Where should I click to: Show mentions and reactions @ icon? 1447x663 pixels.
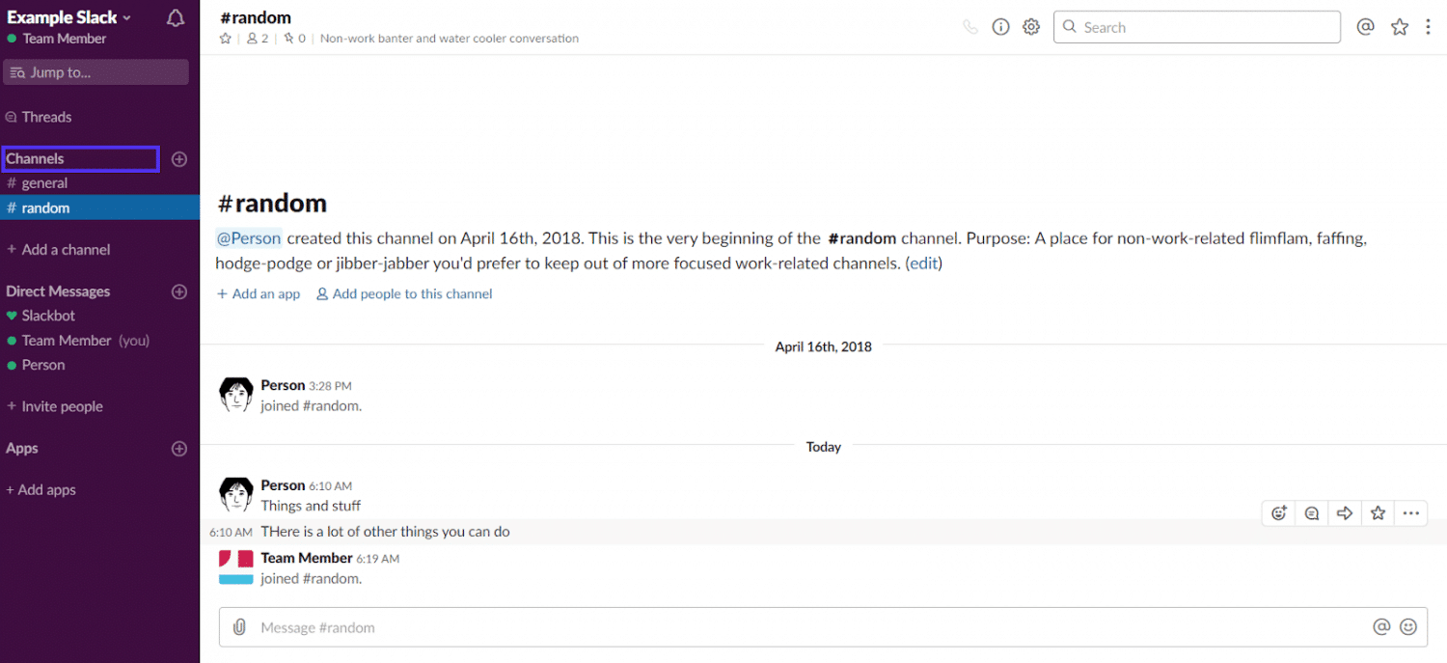(x=1365, y=27)
